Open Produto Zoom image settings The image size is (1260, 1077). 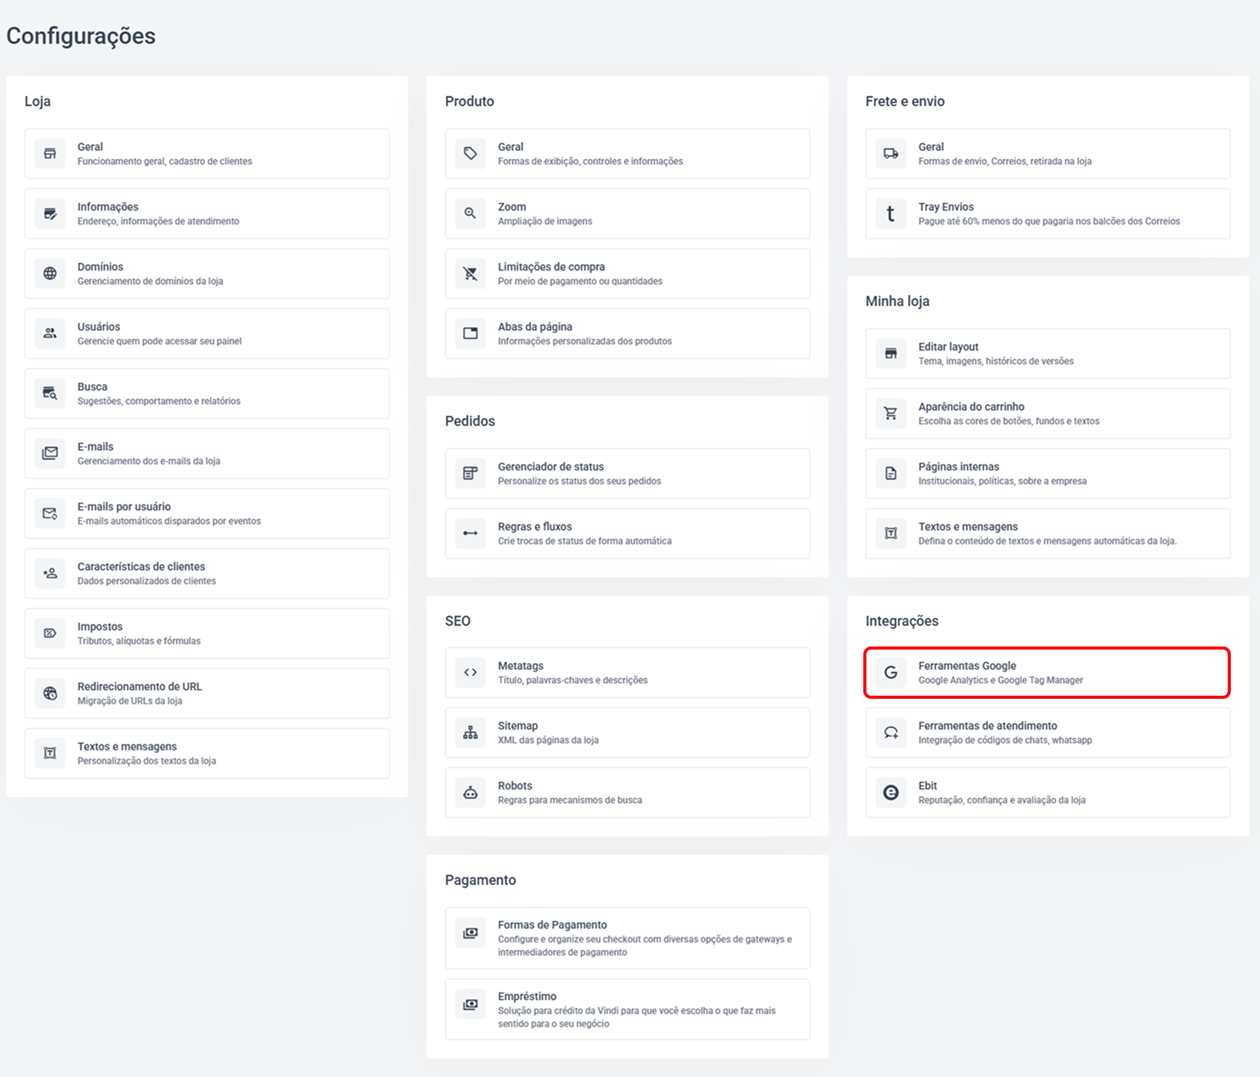click(627, 214)
